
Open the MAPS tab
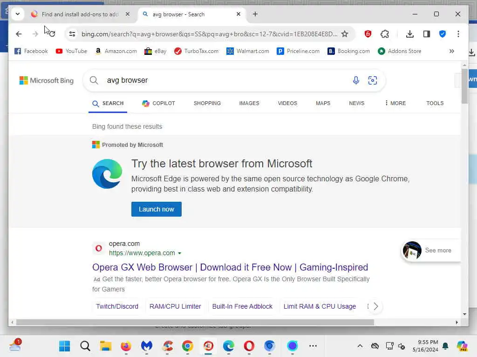(323, 103)
